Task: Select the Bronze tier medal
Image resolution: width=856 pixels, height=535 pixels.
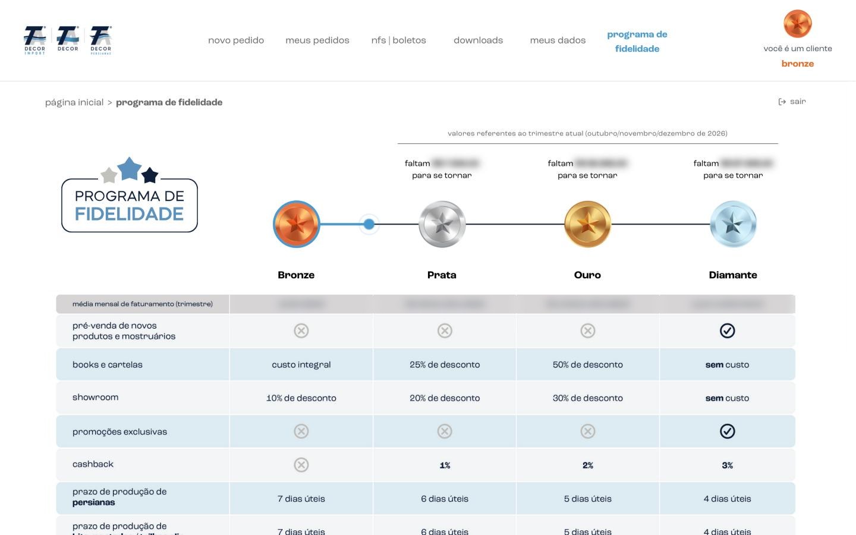Action: coord(296,224)
